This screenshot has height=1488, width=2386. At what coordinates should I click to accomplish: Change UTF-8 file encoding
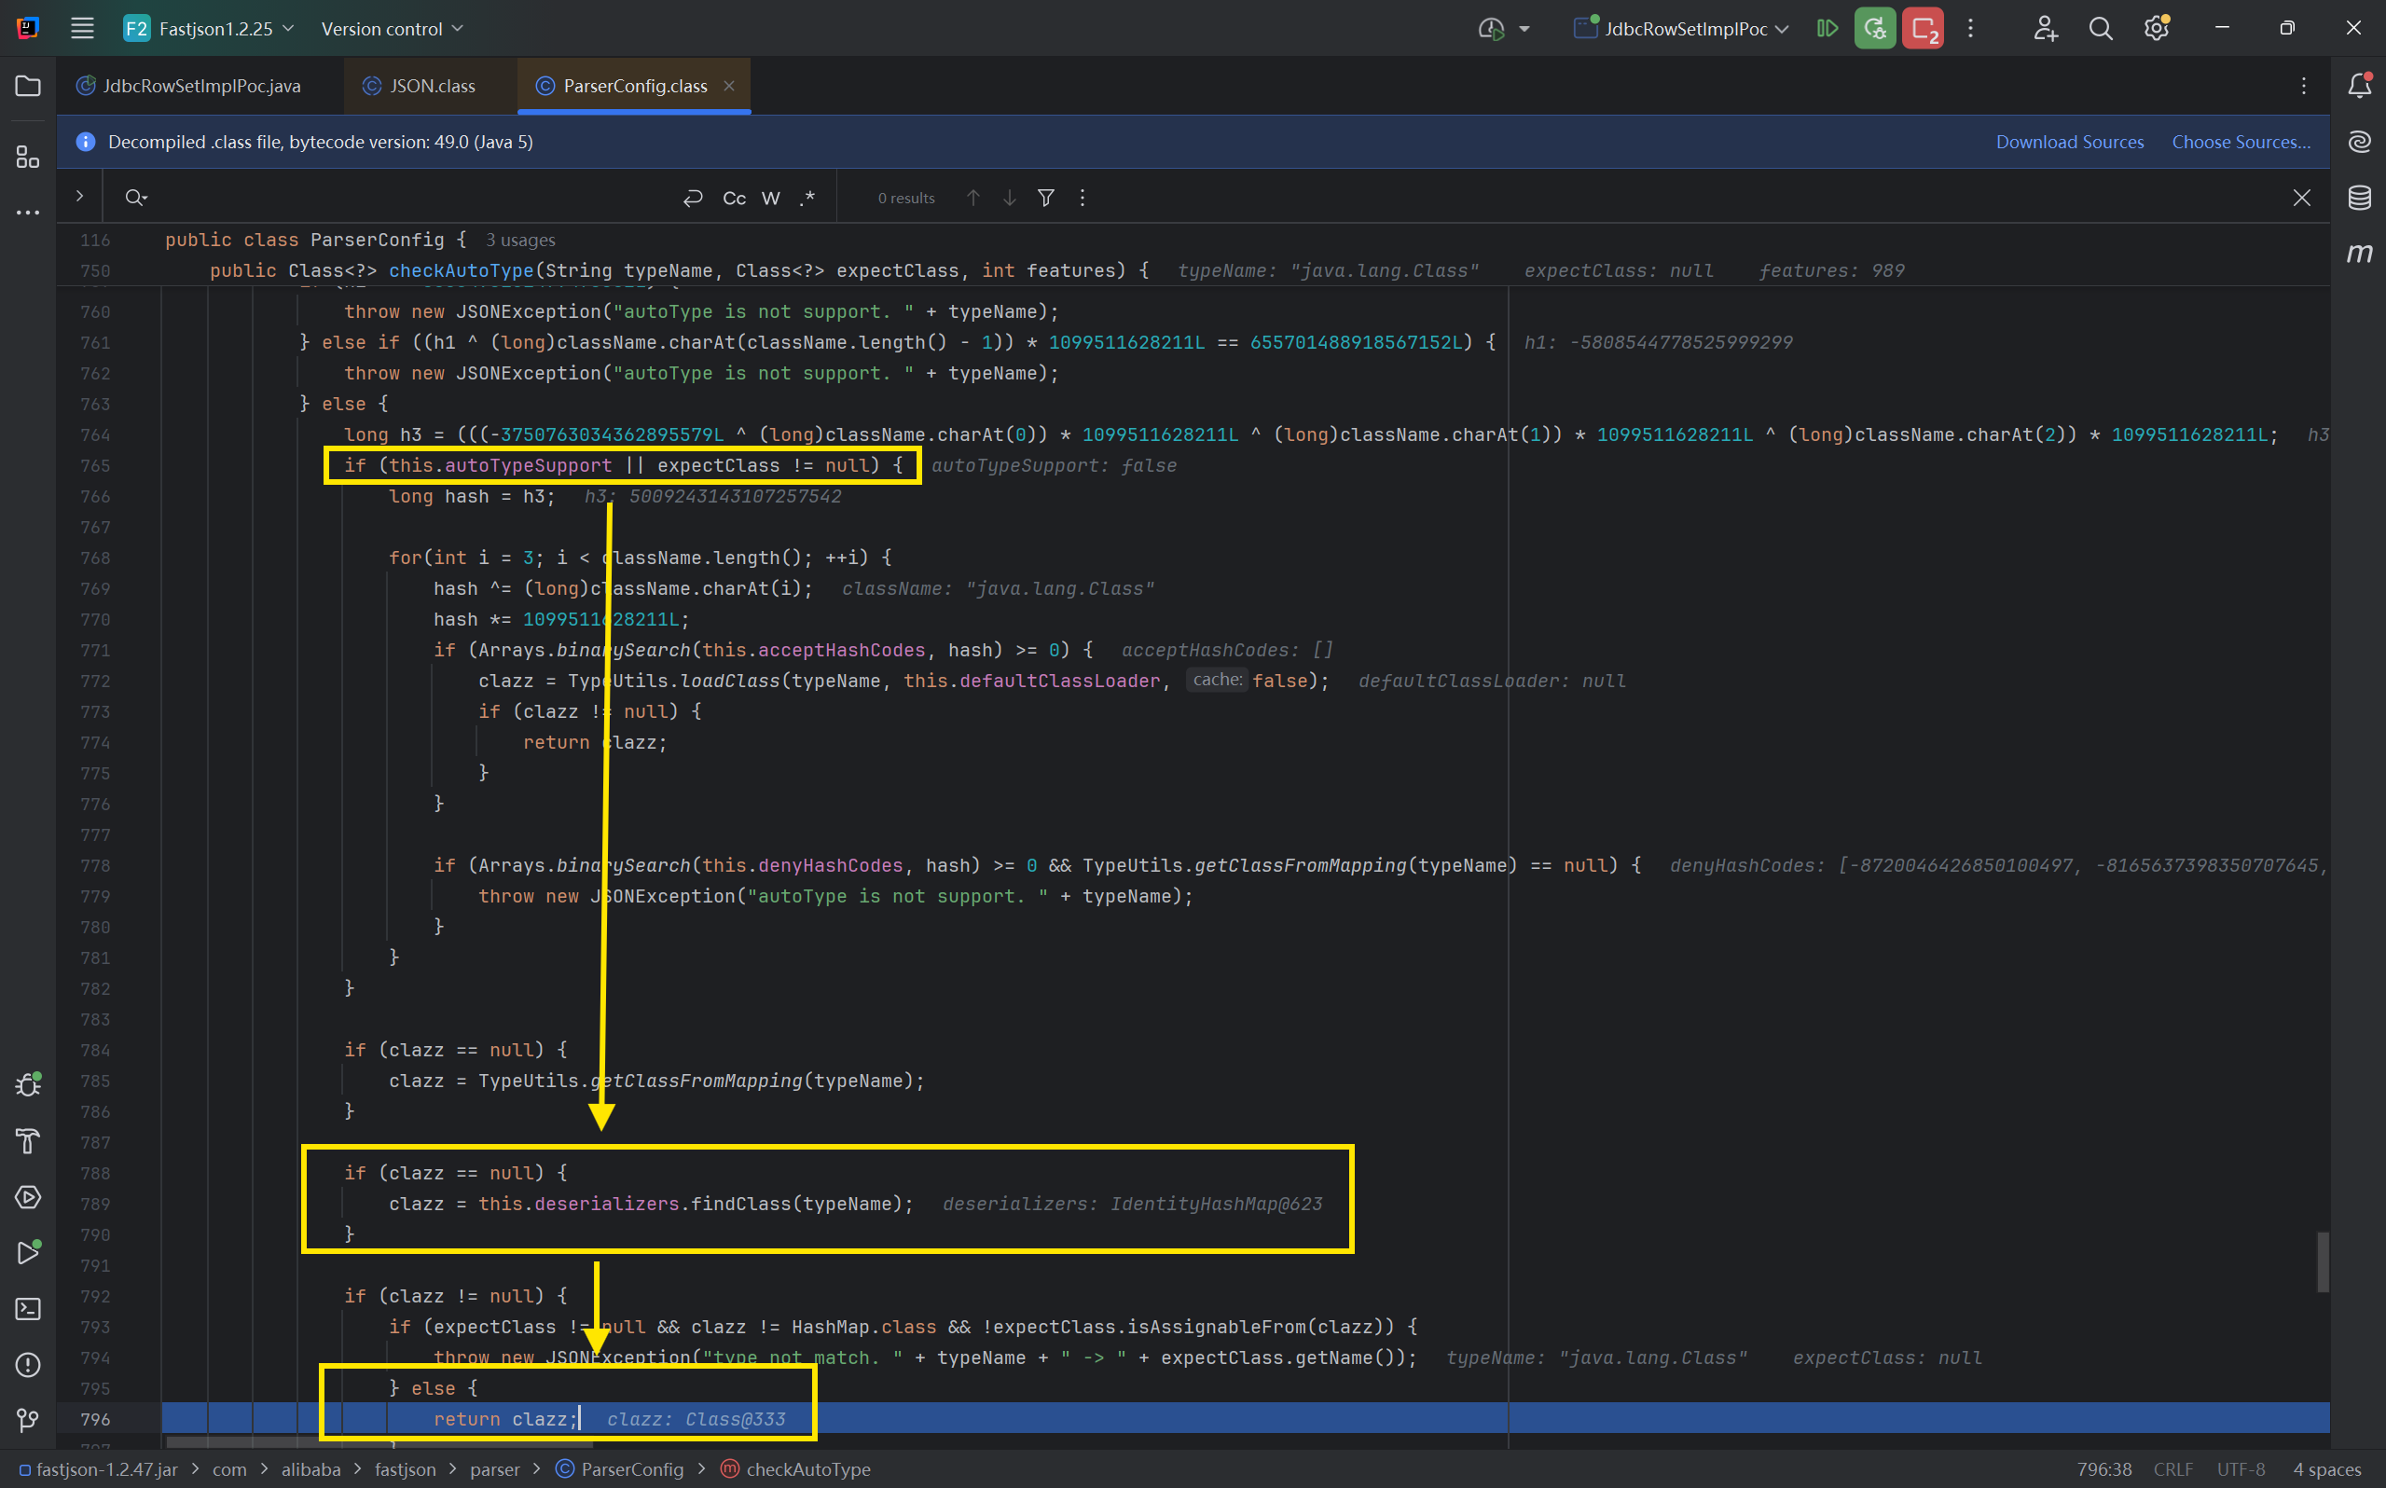(2241, 1469)
